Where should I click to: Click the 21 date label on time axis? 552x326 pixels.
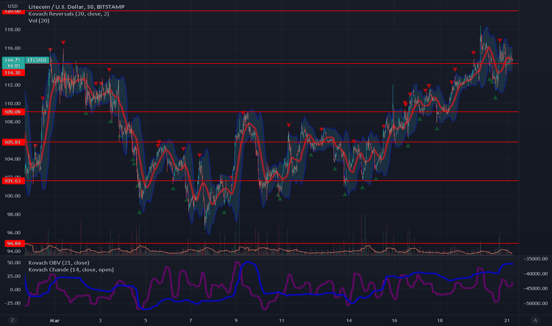(x=507, y=320)
